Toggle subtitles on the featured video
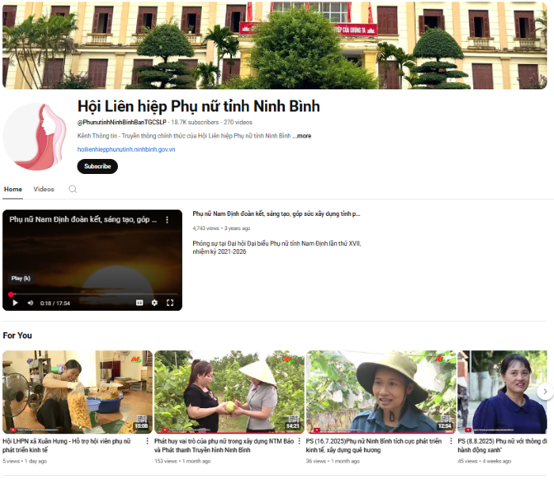 [139, 303]
